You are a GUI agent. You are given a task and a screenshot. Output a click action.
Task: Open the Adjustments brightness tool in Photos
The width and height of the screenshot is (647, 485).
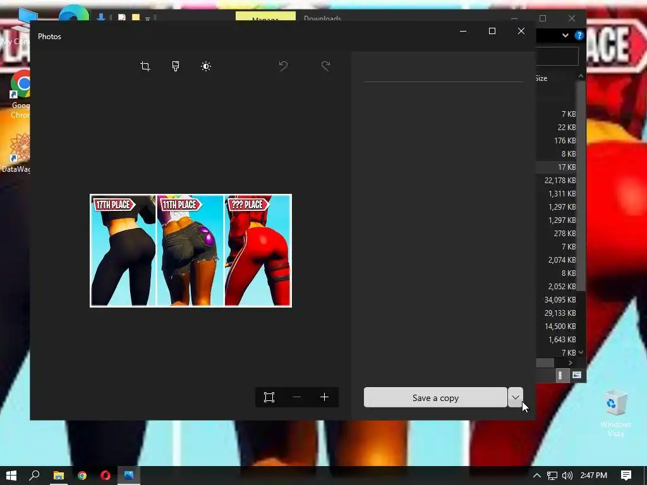pos(206,66)
